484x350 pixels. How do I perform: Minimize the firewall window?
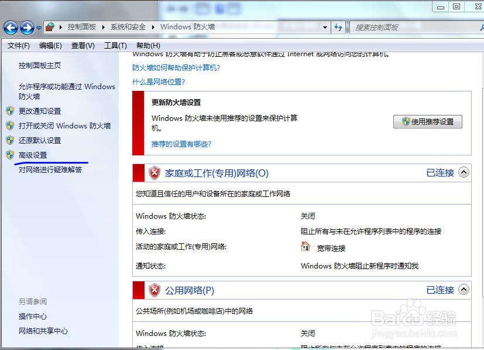click(441, 6)
